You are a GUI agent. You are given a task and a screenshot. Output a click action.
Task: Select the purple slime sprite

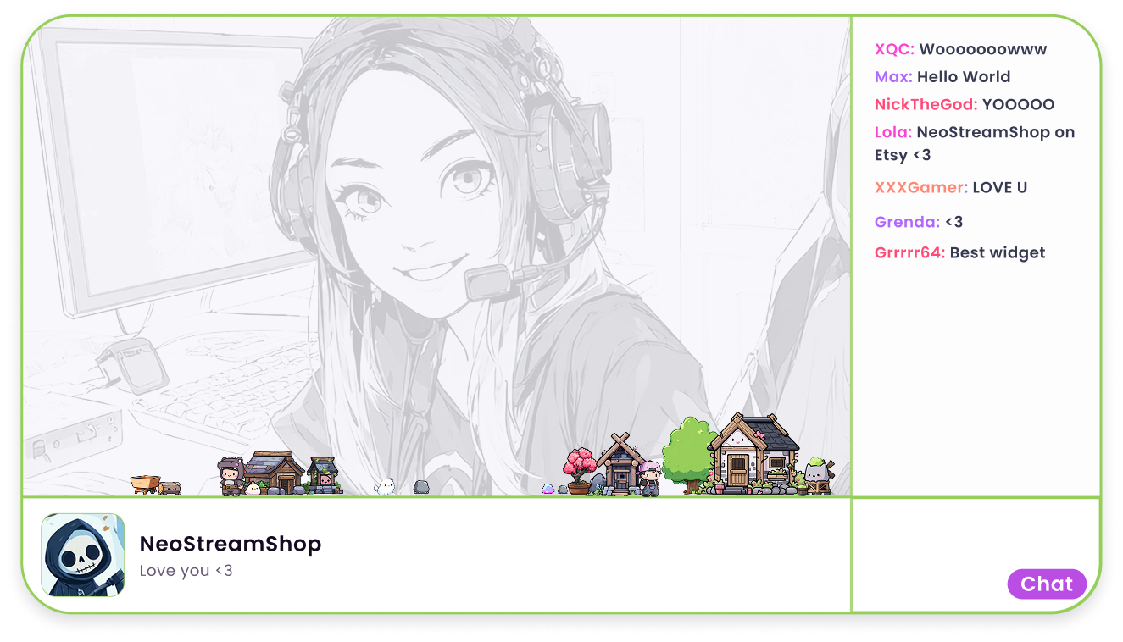click(x=548, y=490)
